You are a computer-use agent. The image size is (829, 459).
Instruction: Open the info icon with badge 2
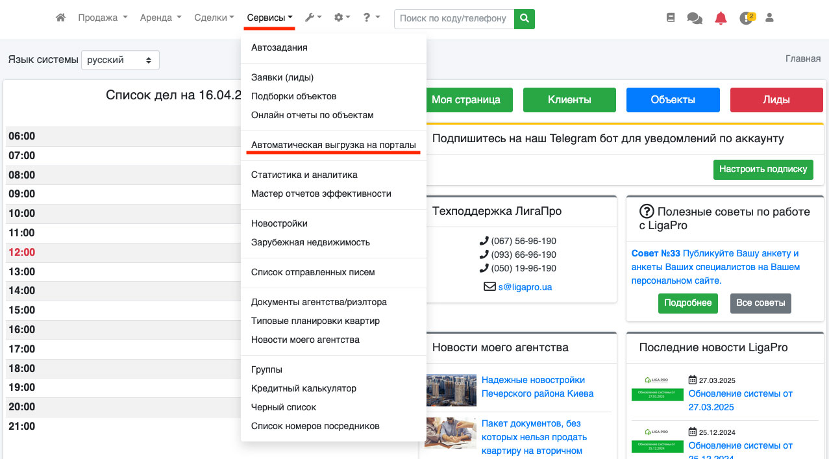point(747,18)
